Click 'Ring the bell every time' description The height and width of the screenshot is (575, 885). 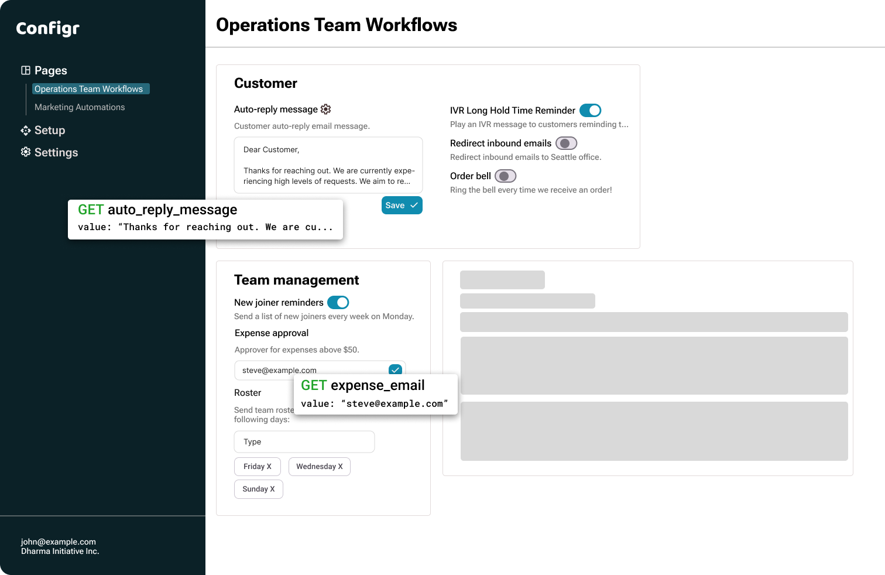coord(531,190)
